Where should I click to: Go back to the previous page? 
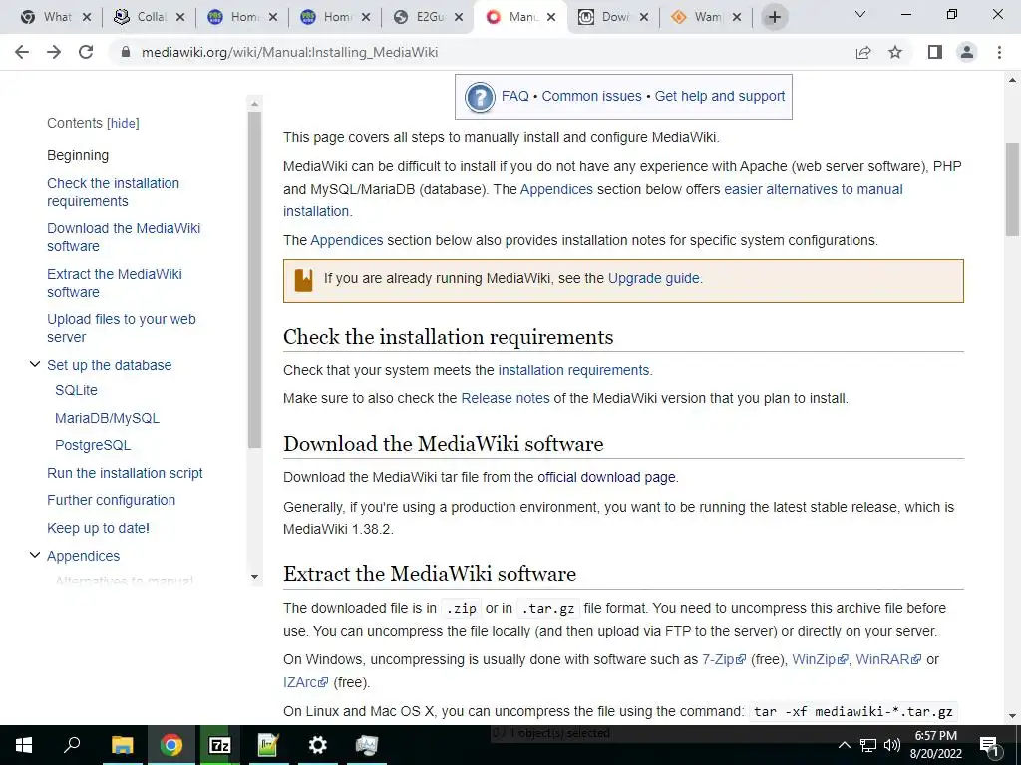coord(22,52)
